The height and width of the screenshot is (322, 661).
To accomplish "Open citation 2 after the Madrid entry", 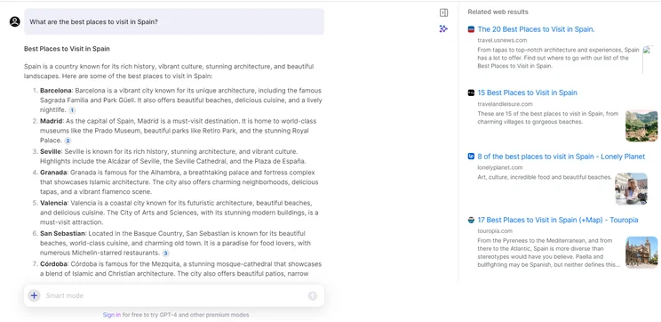I will click(68, 141).
